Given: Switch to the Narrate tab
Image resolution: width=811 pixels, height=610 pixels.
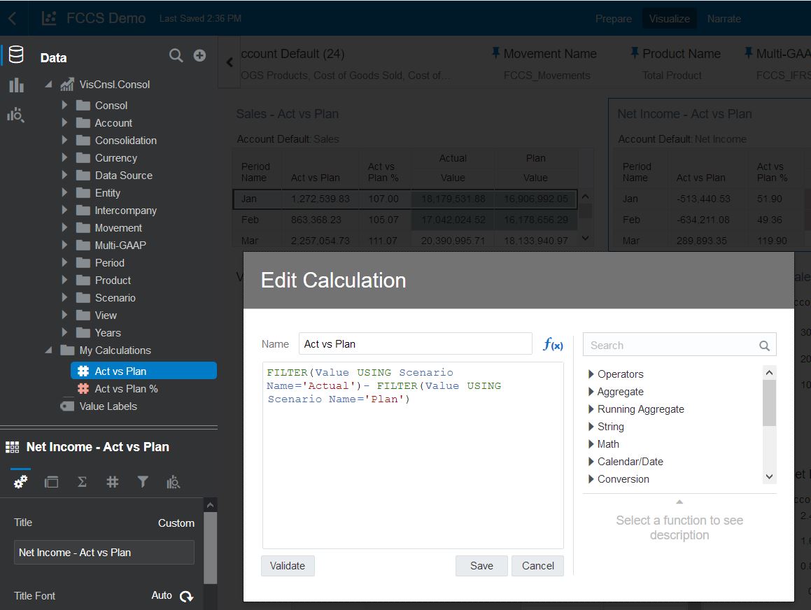Looking at the screenshot, I should coord(724,19).
